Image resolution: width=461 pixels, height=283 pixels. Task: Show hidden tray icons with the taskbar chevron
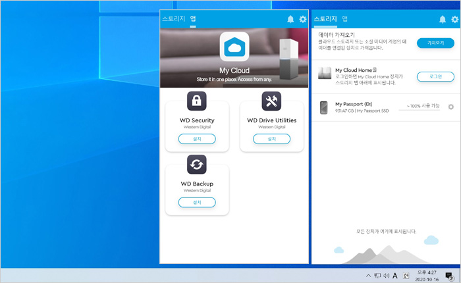(368, 276)
